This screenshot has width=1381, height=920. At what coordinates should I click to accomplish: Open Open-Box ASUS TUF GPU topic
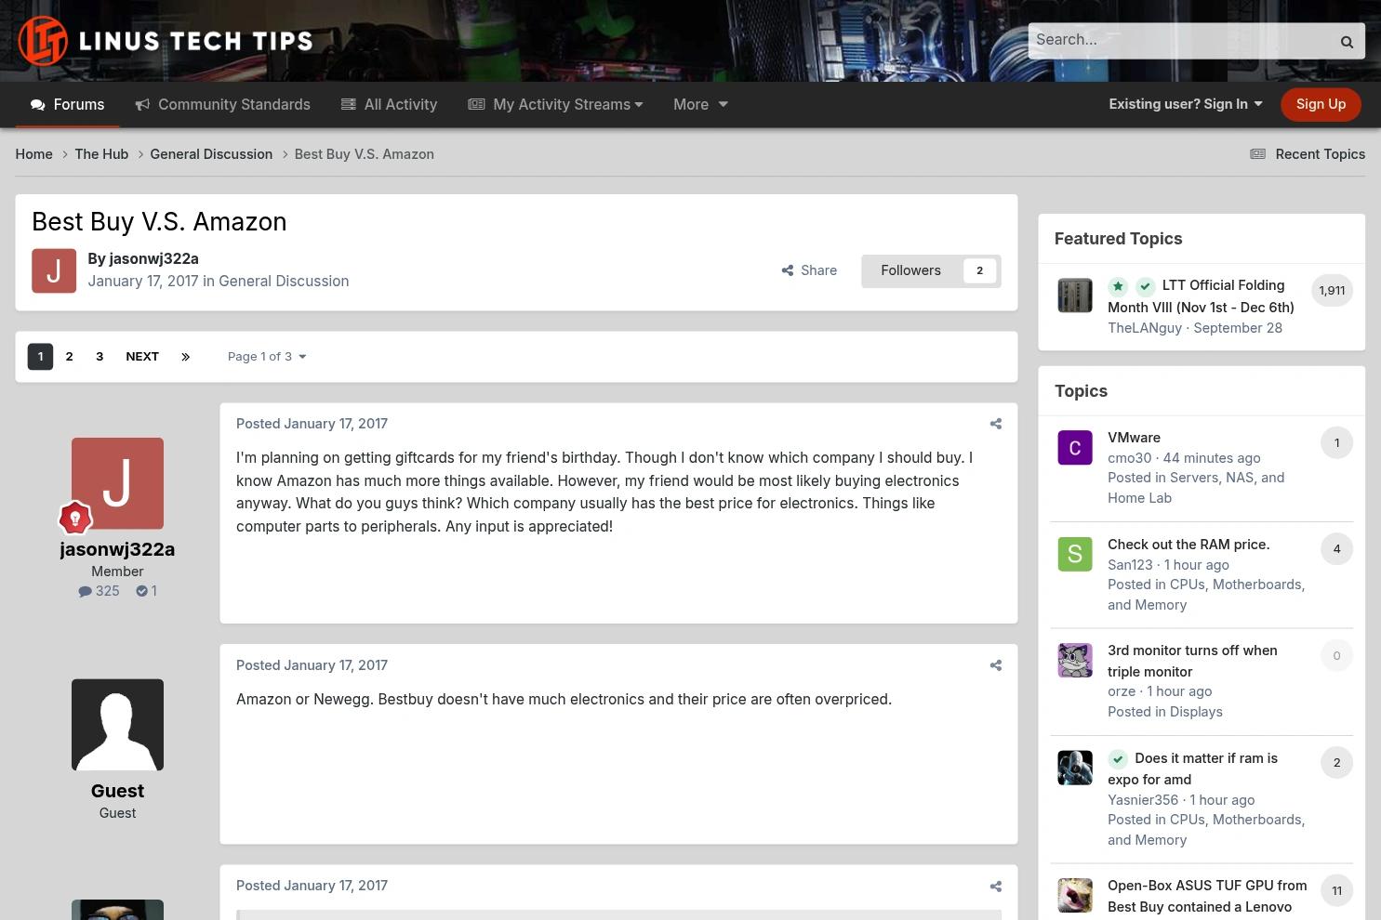(x=1207, y=897)
